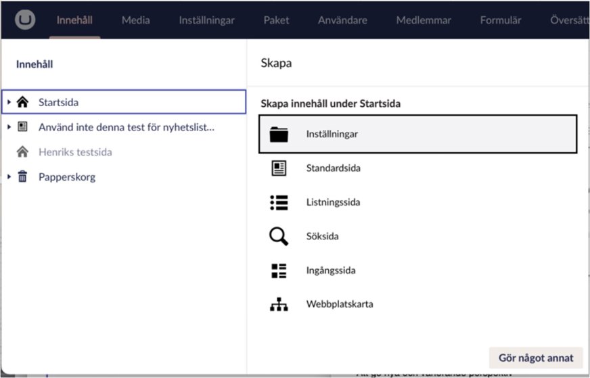Create Inställningar content under Startsida
590x378 pixels.
[x=417, y=134]
